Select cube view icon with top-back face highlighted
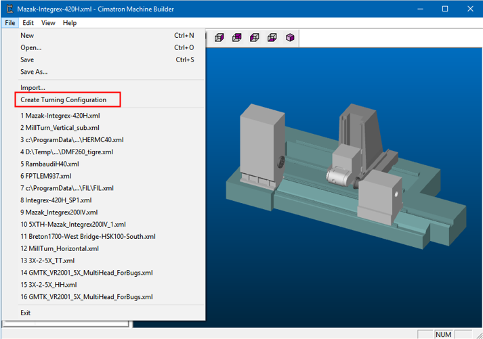483x339 pixels. point(237,37)
